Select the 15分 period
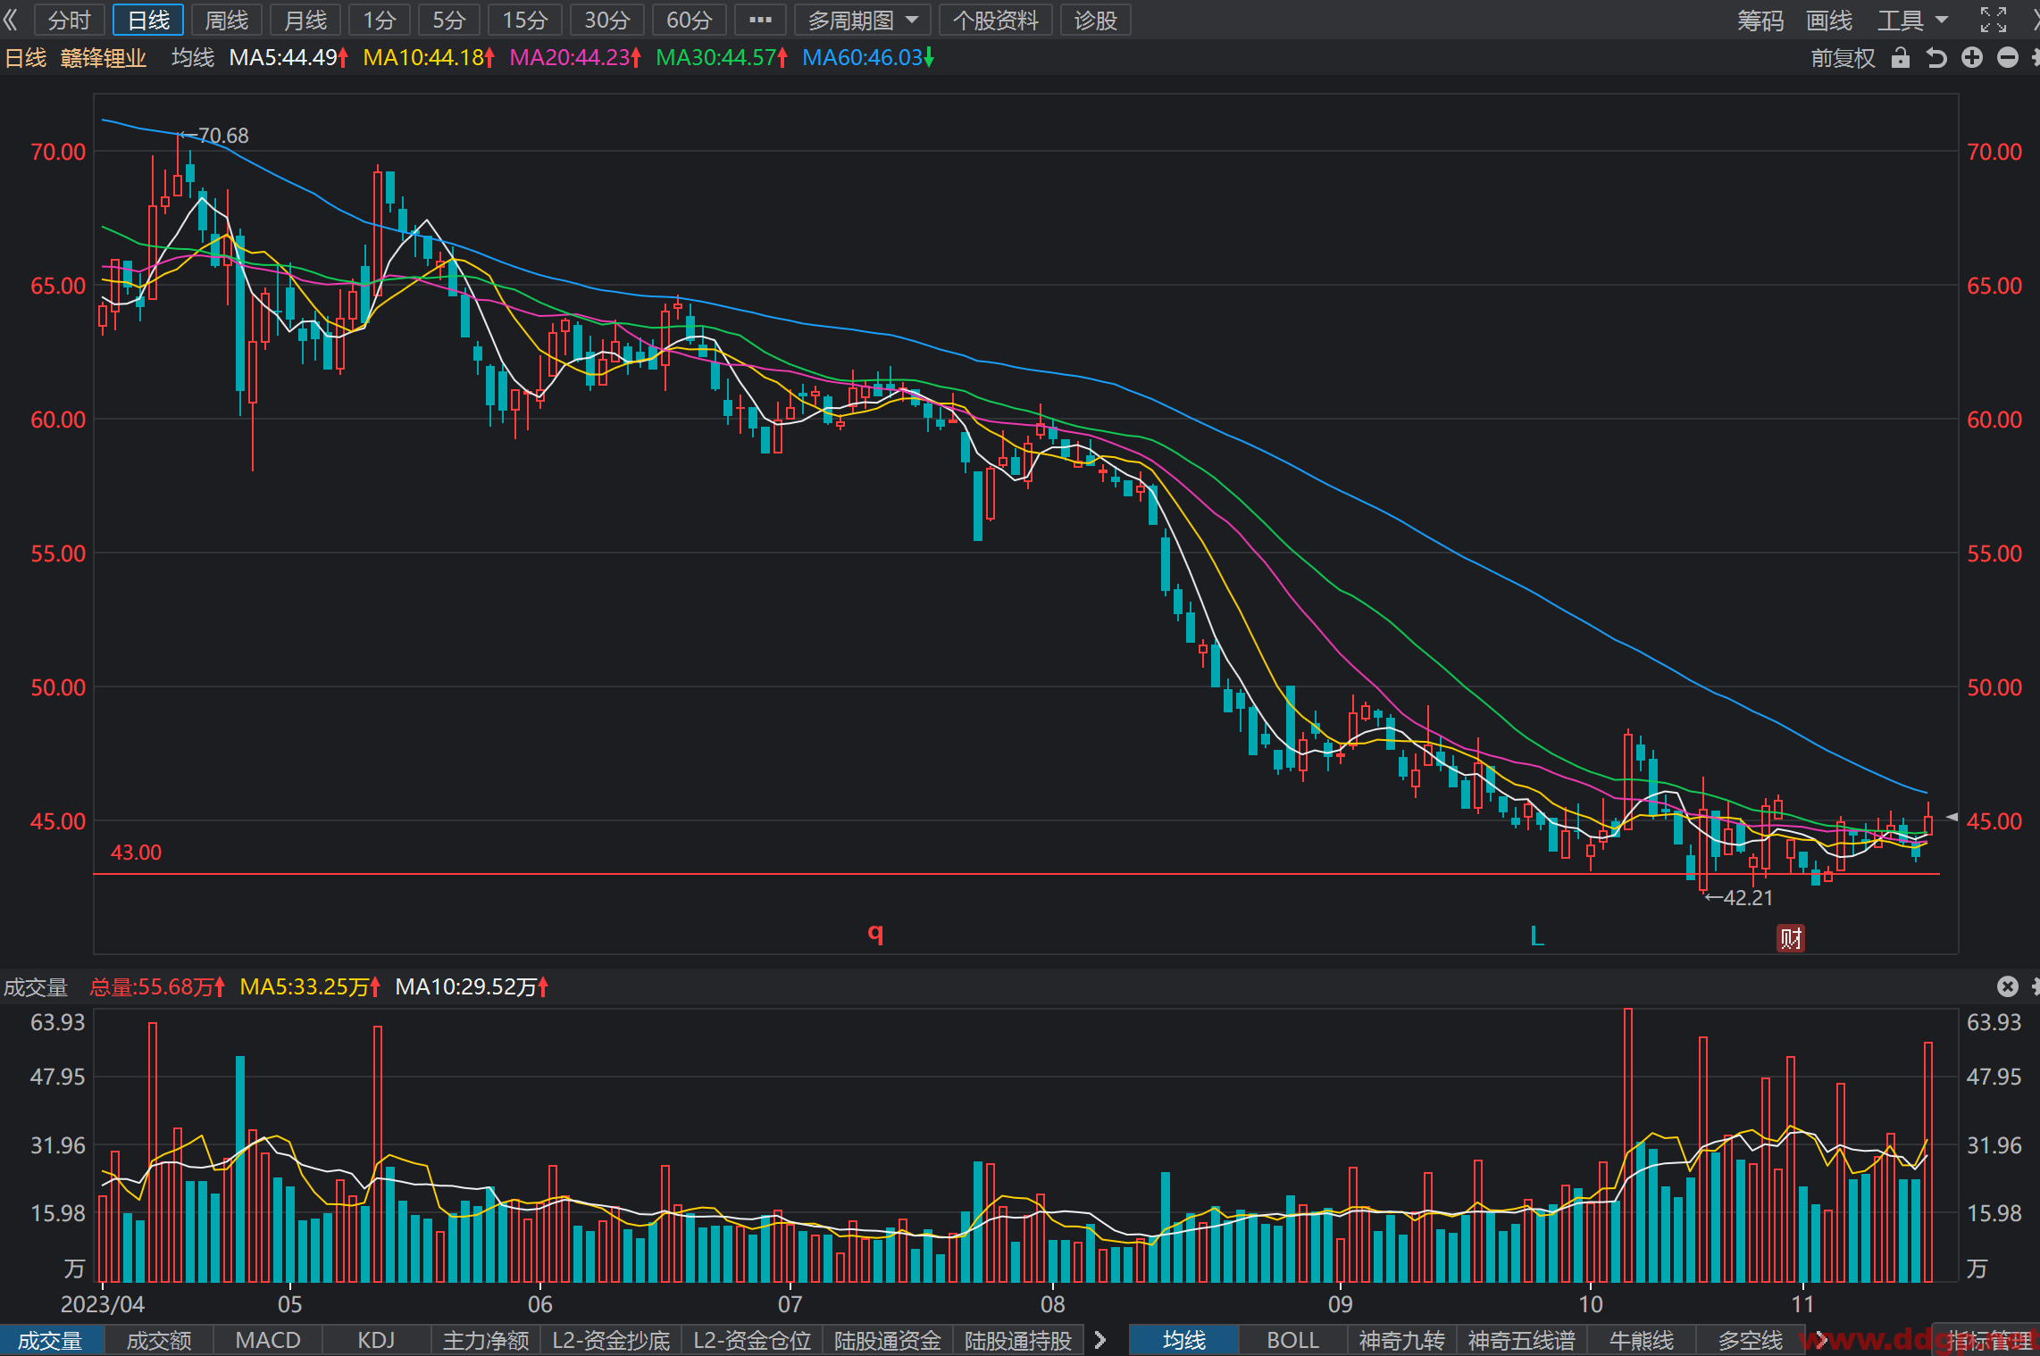Image resolution: width=2040 pixels, height=1356 pixels. coord(525,20)
